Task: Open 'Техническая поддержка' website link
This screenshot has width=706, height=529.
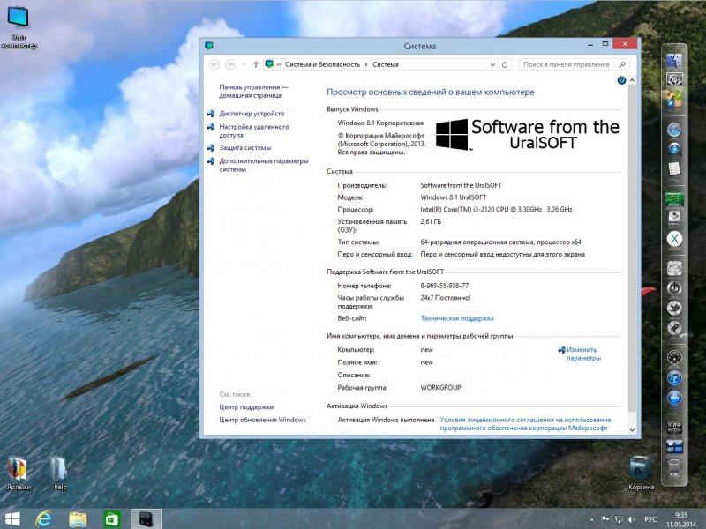Action: point(457,318)
